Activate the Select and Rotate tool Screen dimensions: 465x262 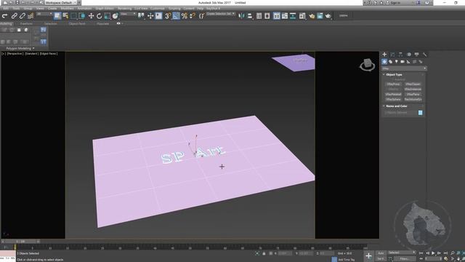pos(99,16)
